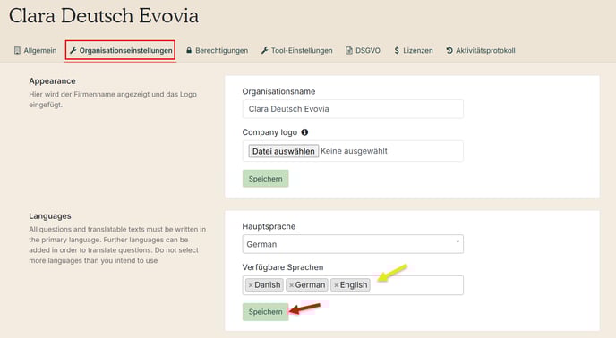
Task: Click empty area of Verfügbare Sprachen field
Action: pos(416,285)
